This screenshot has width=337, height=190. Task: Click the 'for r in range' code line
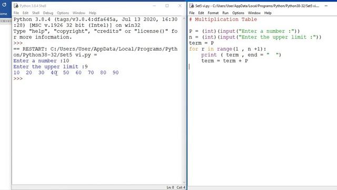tap(227, 49)
